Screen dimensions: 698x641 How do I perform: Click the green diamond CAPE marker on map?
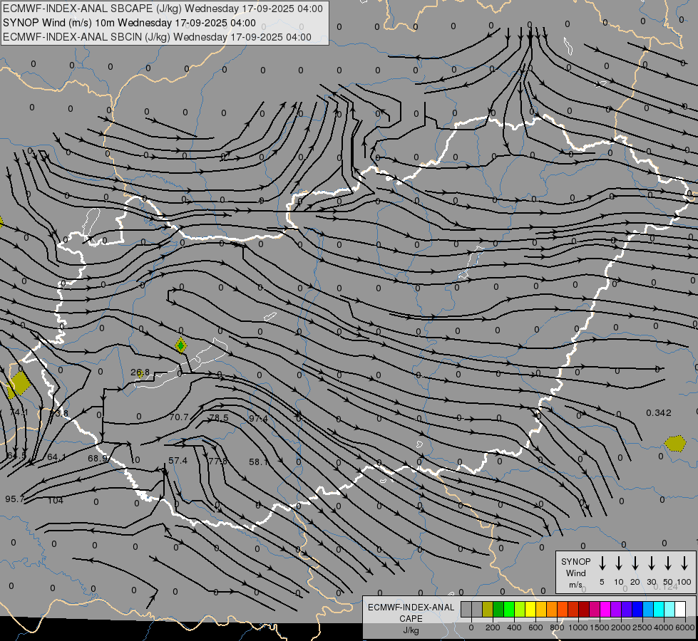tap(180, 345)
